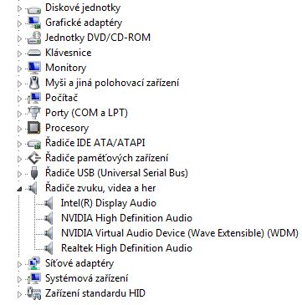Click the Jednotky DVD/CD-ROM disc icon
Screen dimensions: 302x305
tap(34, 38)
